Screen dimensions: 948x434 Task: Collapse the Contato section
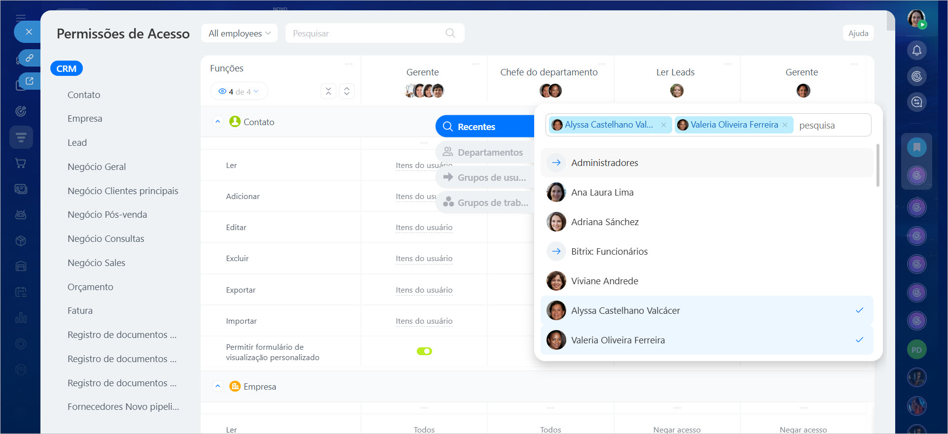pos(218,122)
